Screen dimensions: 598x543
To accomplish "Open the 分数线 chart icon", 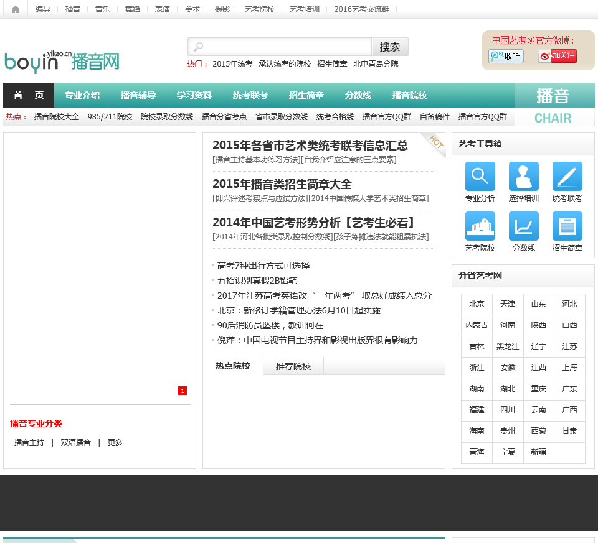I will (x=524, y=226).
